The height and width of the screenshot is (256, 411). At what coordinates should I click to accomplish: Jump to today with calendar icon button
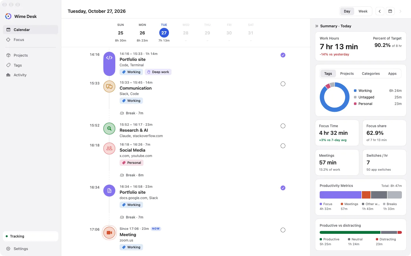point(390,11)
